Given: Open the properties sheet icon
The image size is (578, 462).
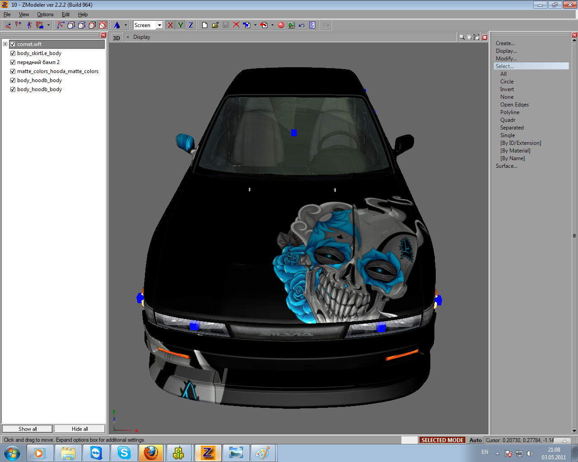Looking at the screenshot, I should (x=312, y=25).
